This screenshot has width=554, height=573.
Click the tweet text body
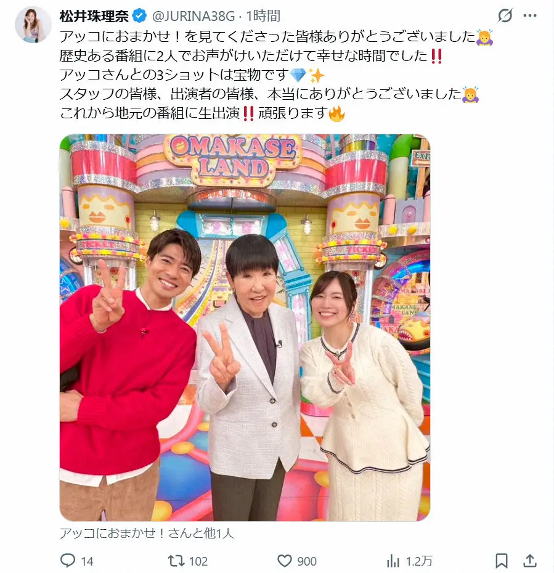[x=277, y=75]
